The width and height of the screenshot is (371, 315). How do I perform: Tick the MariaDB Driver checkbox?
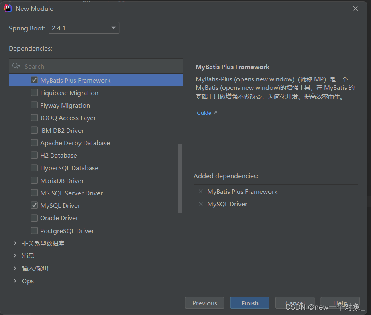pyautogui.click(x=34, y=181)
